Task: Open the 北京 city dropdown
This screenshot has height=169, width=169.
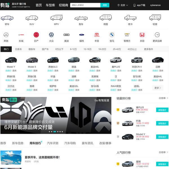Action: pyautogui.click(x=123, y=5)
